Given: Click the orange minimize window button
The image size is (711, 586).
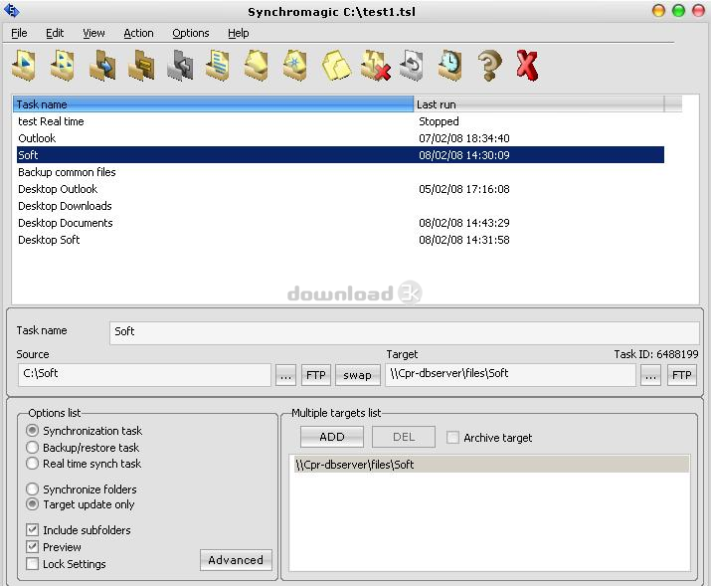Looking at the screenshot, I should click(658, 10).
